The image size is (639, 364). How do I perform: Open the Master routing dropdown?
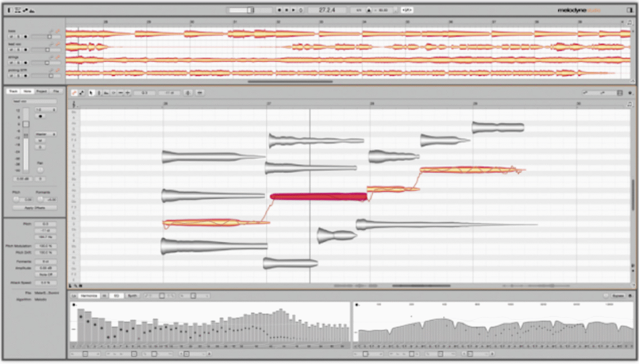46,134
